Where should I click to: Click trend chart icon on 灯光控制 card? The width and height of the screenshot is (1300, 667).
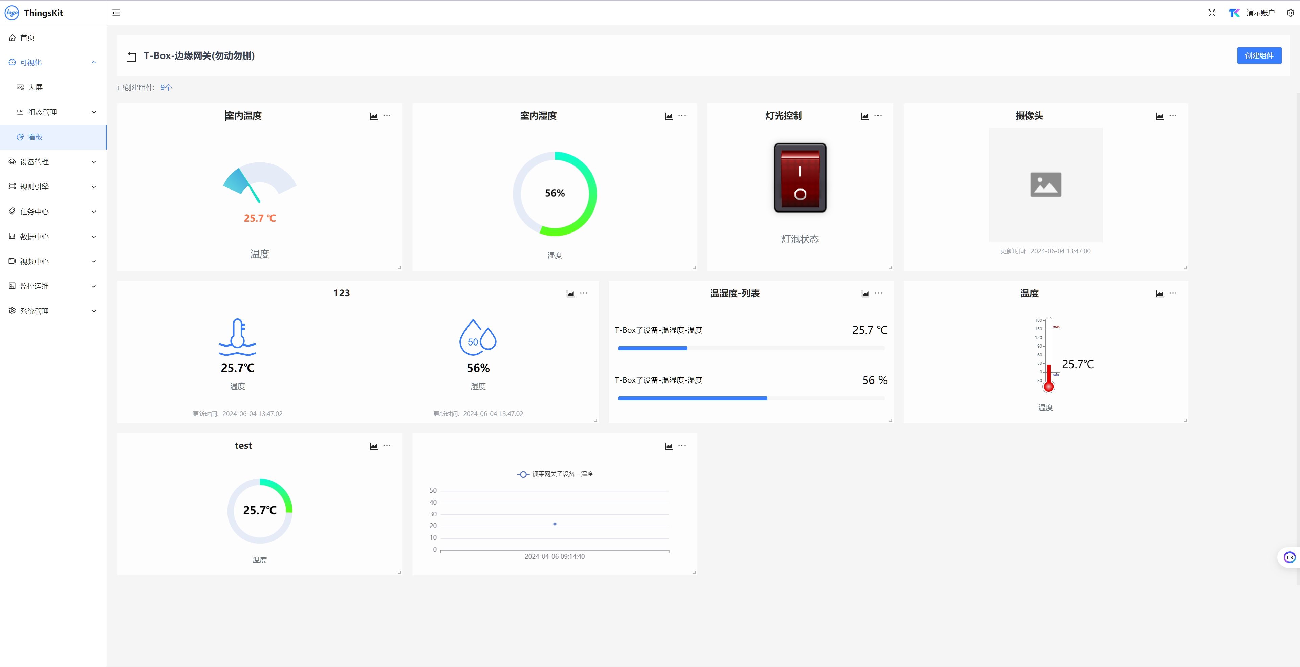coord(865,116)
